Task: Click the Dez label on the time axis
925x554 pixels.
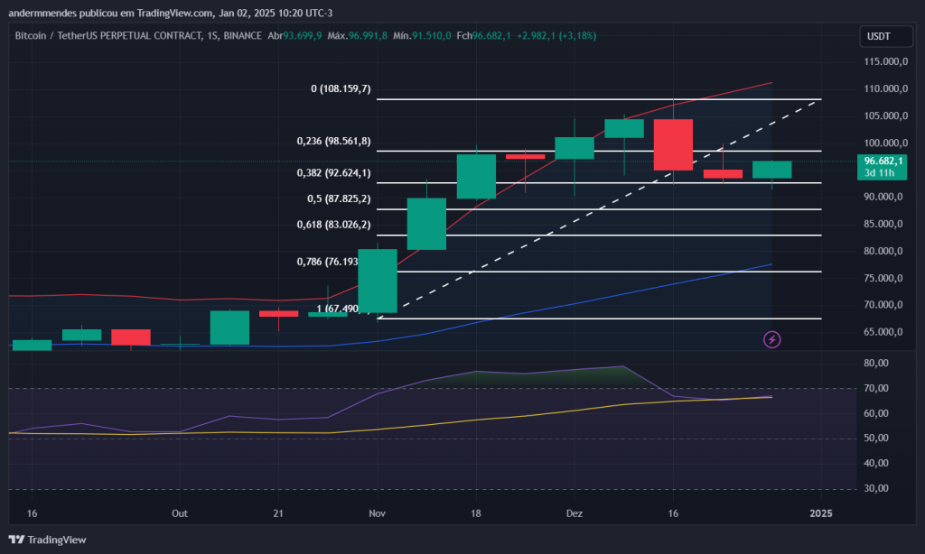Action: click(x=574, y=513)
